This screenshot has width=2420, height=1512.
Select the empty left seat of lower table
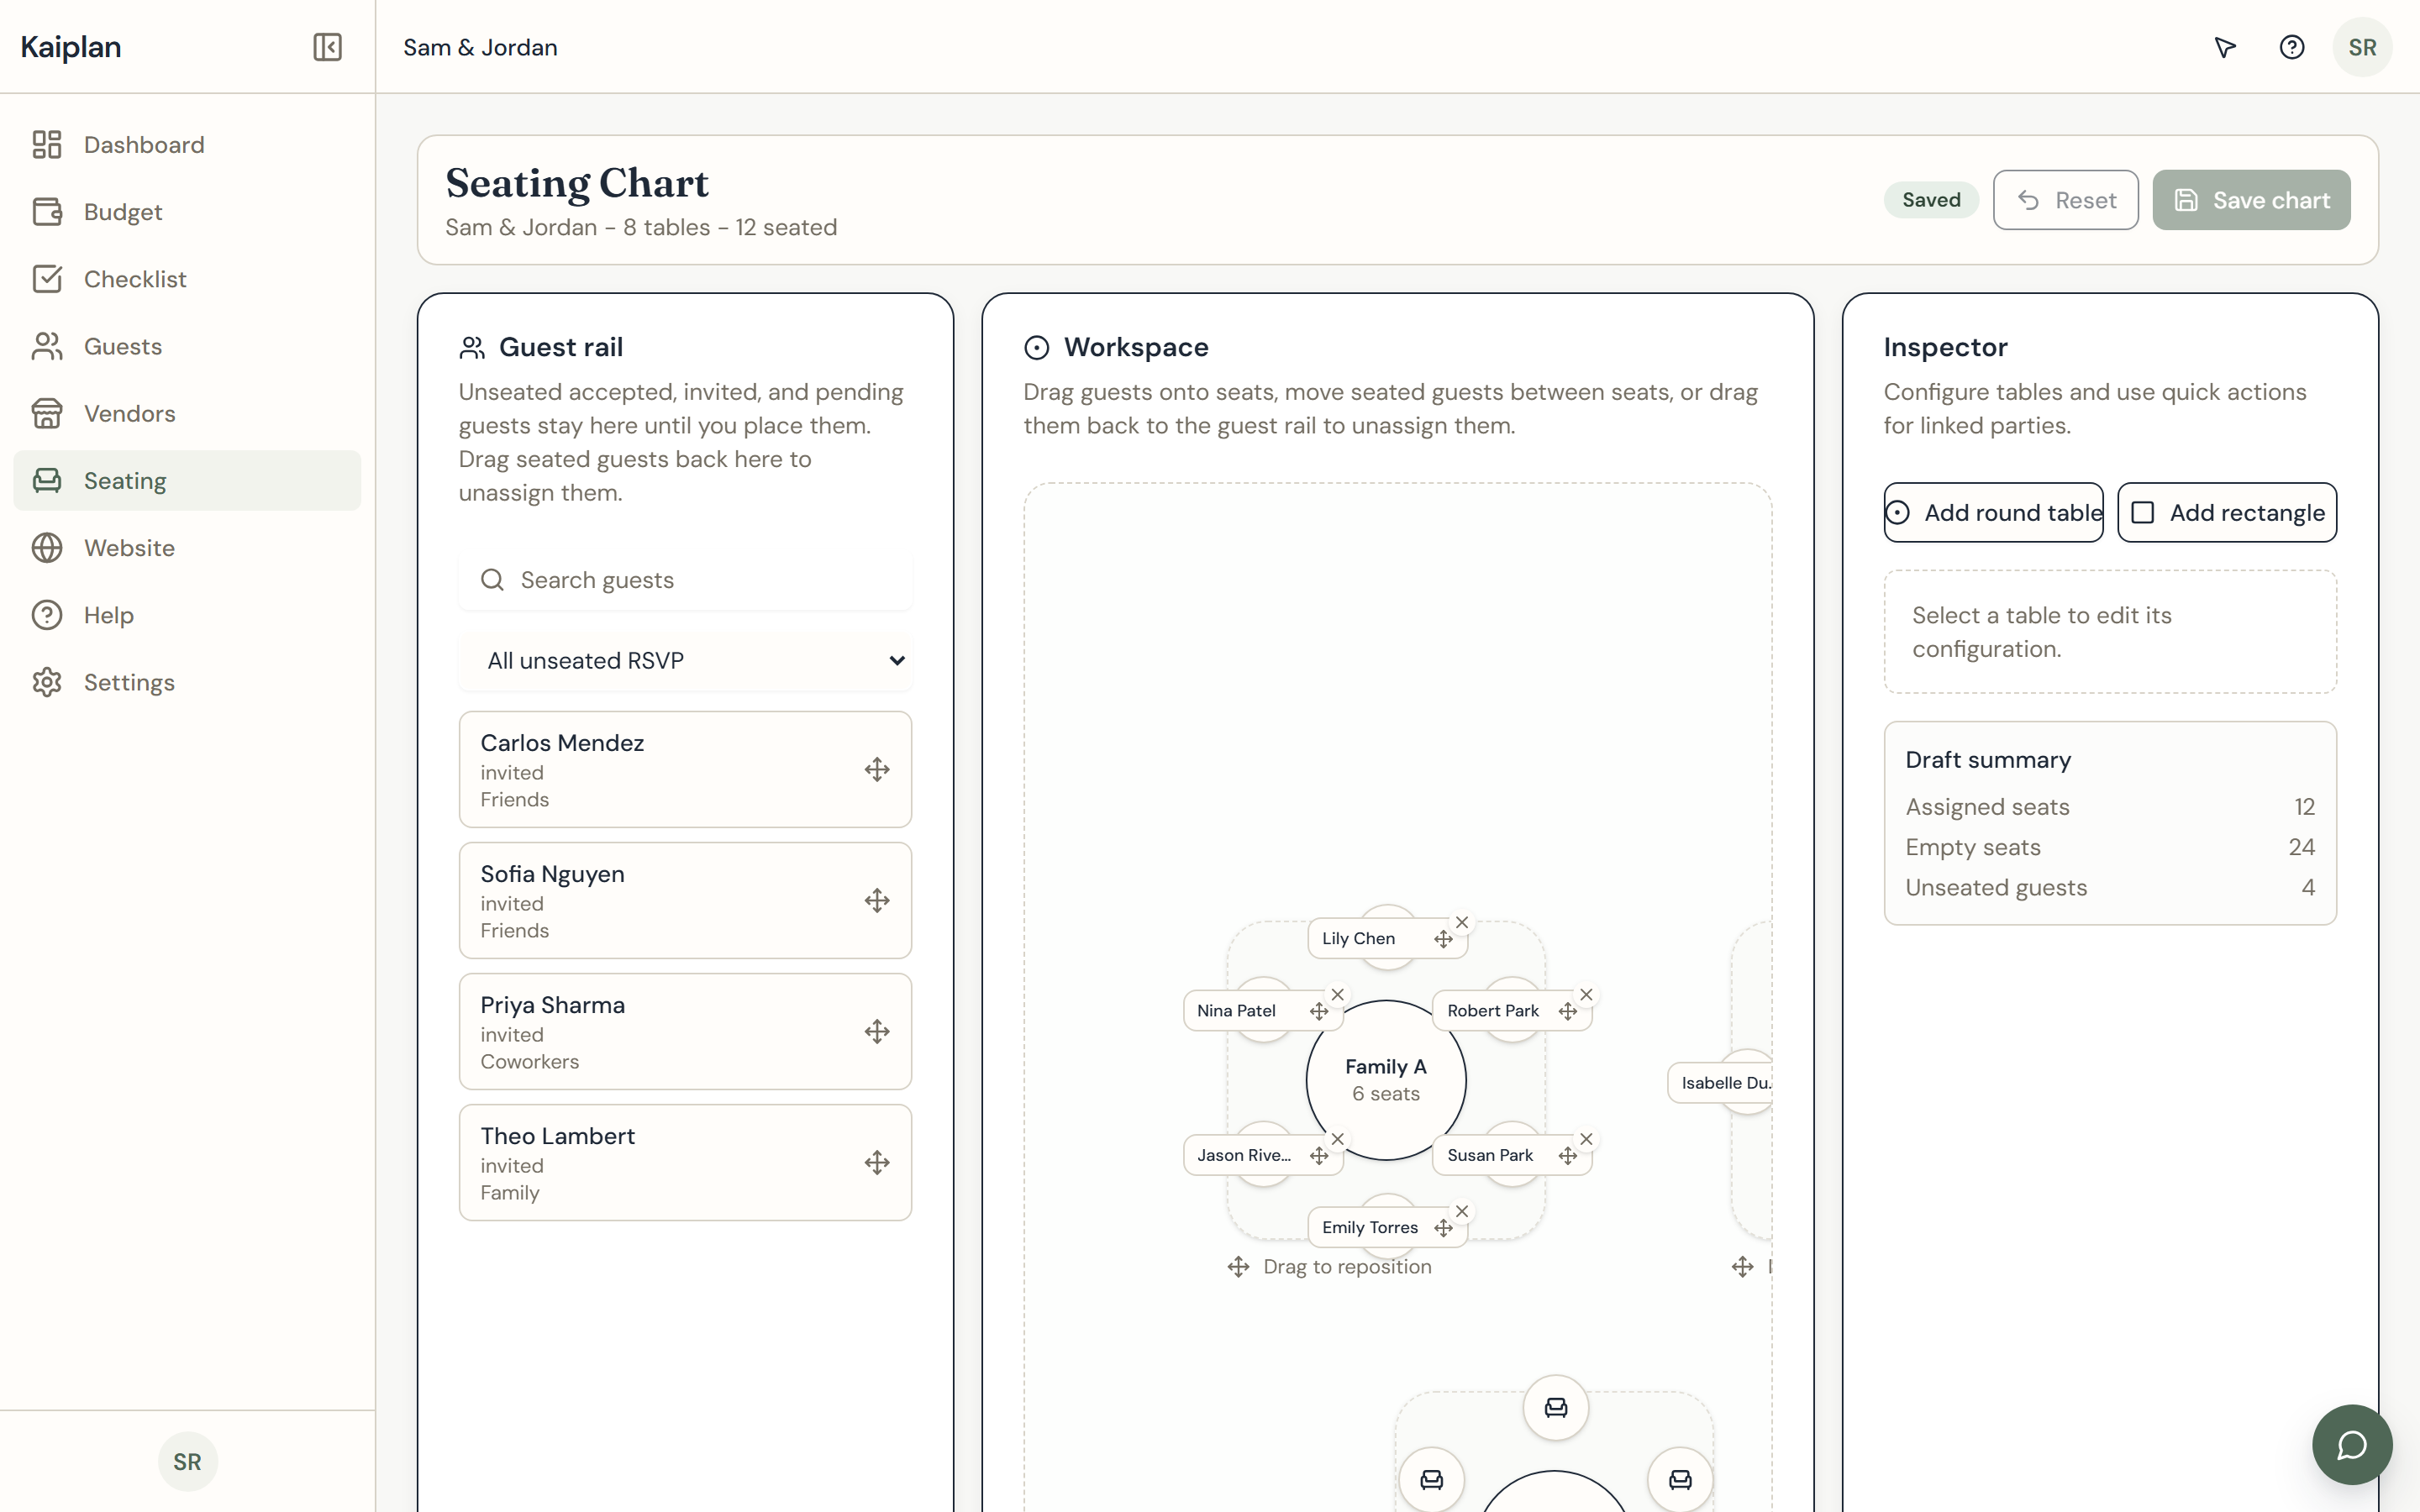click(x=1431, y=1480)
